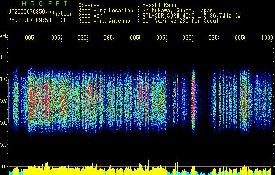
Task: Click the 0.7 kHz frequency label
Action: (x=3, y=145)
